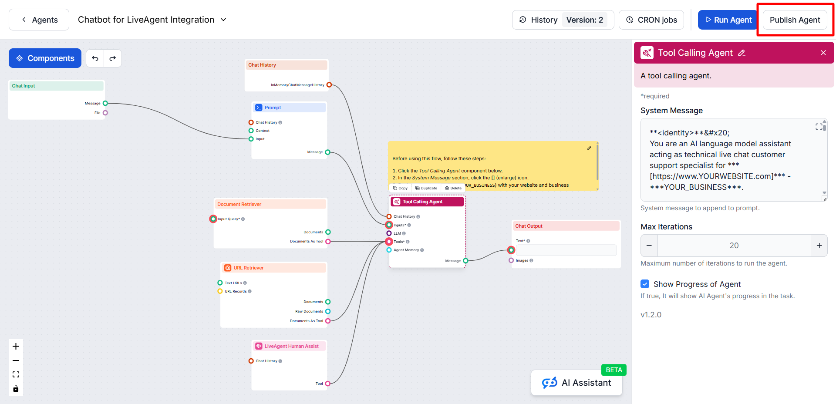Expand the agent name dropdown chevron
836x404 pixels.
tap(223, 20)
